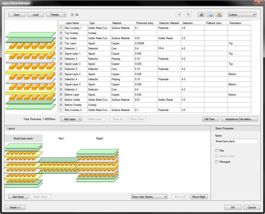
Task: Toggle the Signal Layer 3 checkbox
Action: pyautogui.click(x=61, y=64)
